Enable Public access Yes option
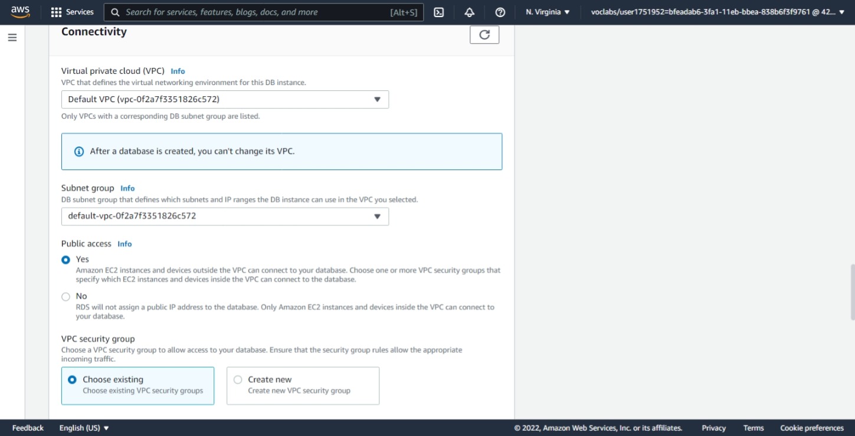The width and height of the screenshot is (855, 436). [65, 259]
